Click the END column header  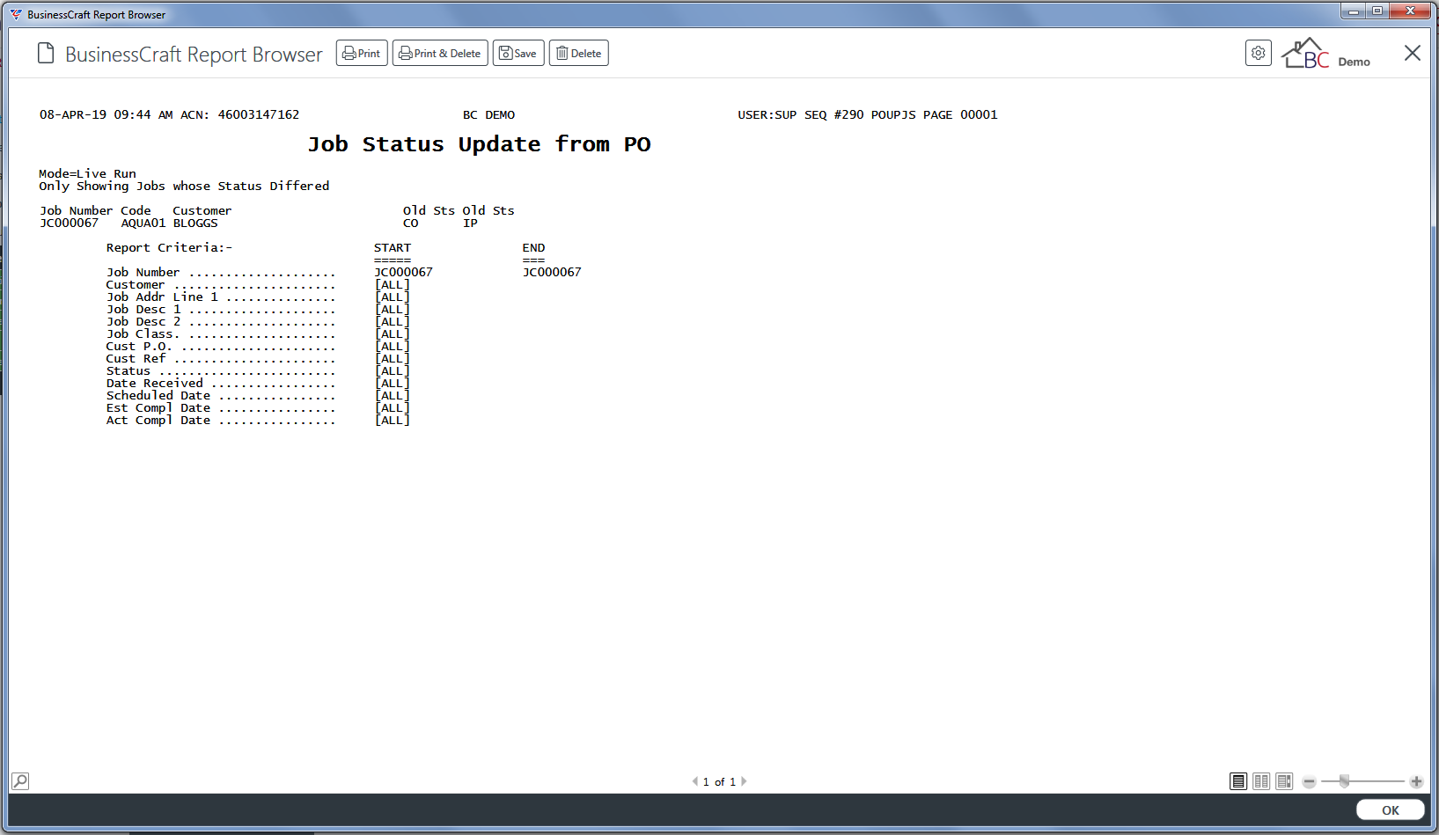[533, 248]
